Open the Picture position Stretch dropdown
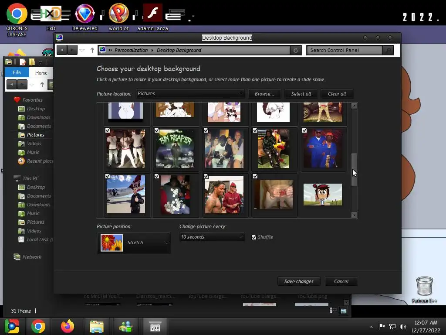446x335 pixels. [134, 243]
